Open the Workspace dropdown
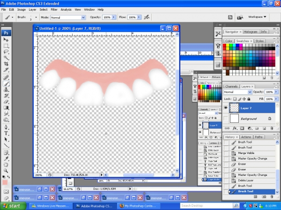The width and height of the screenshot is (281, 210). pyautogui.click(x=257, y=17)
